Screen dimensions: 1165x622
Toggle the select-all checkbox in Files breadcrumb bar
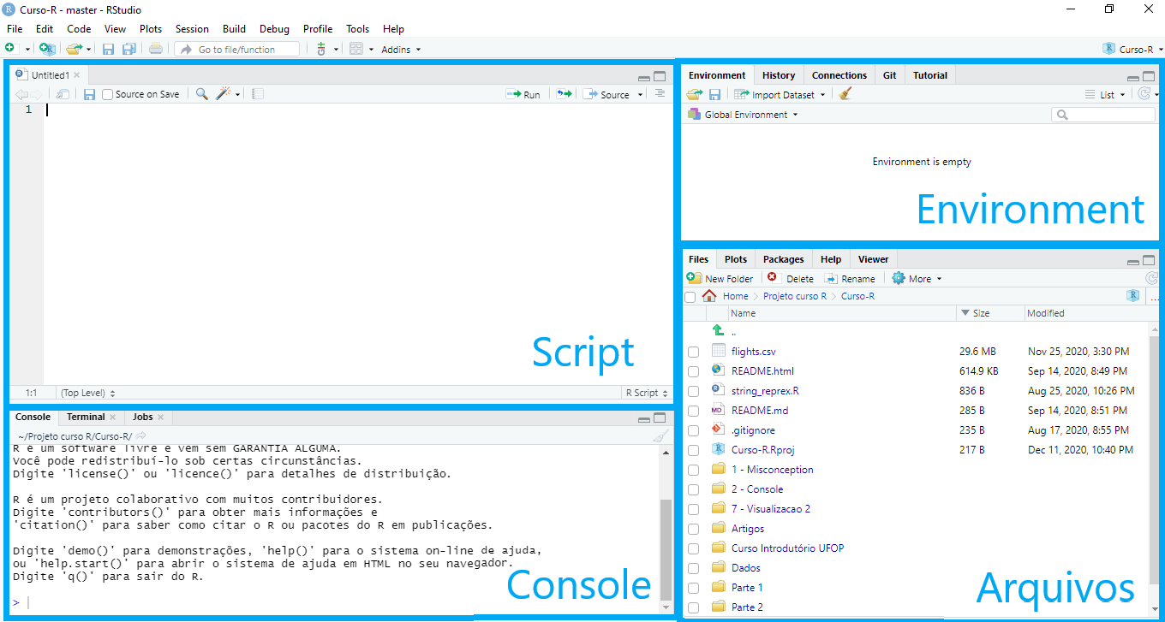(x=690, y=297)
